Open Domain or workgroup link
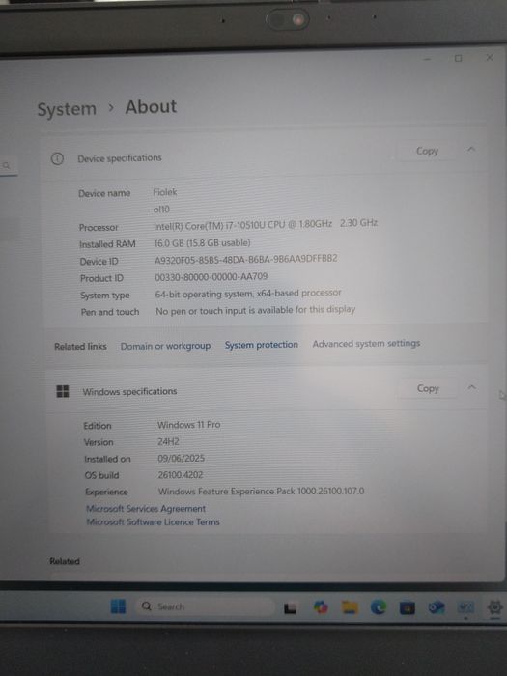The height and width of the screenshot is (676, 507). pos(165,346)
